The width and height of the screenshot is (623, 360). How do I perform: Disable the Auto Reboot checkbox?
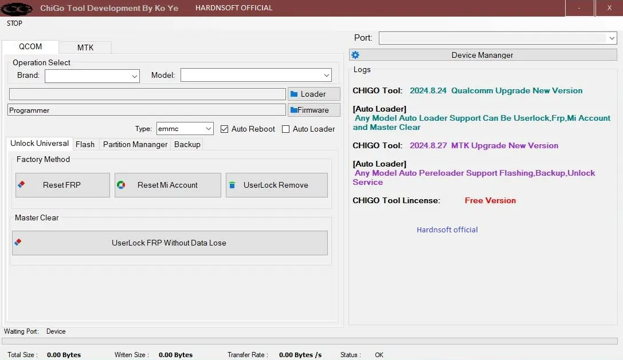[225, 129]
